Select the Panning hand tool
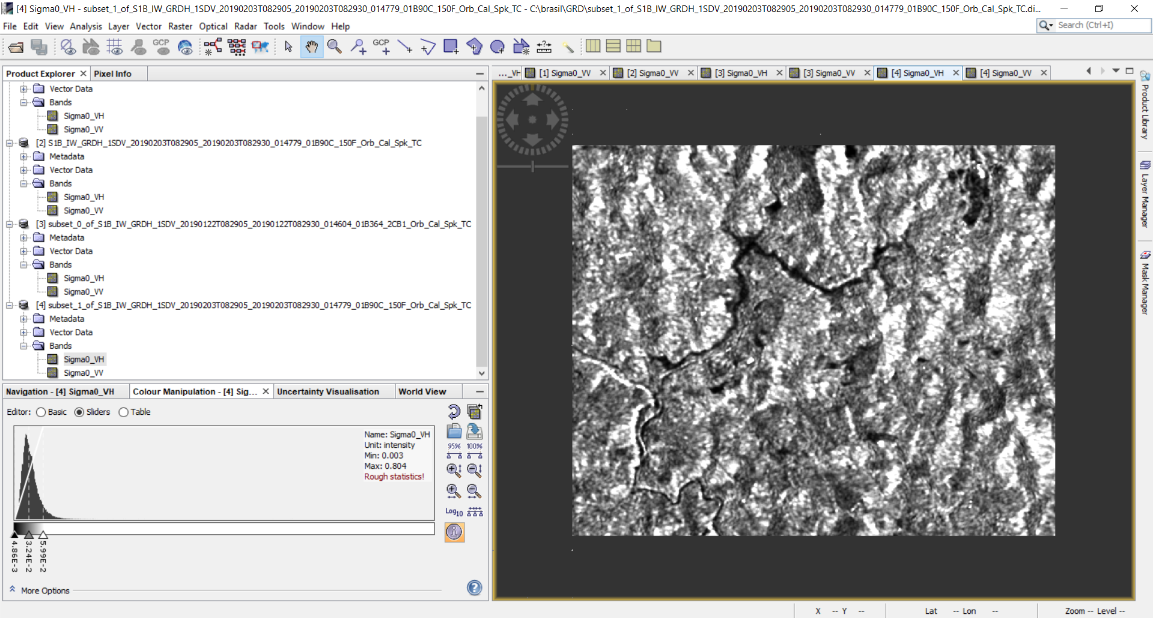 (x=311, y=47)
